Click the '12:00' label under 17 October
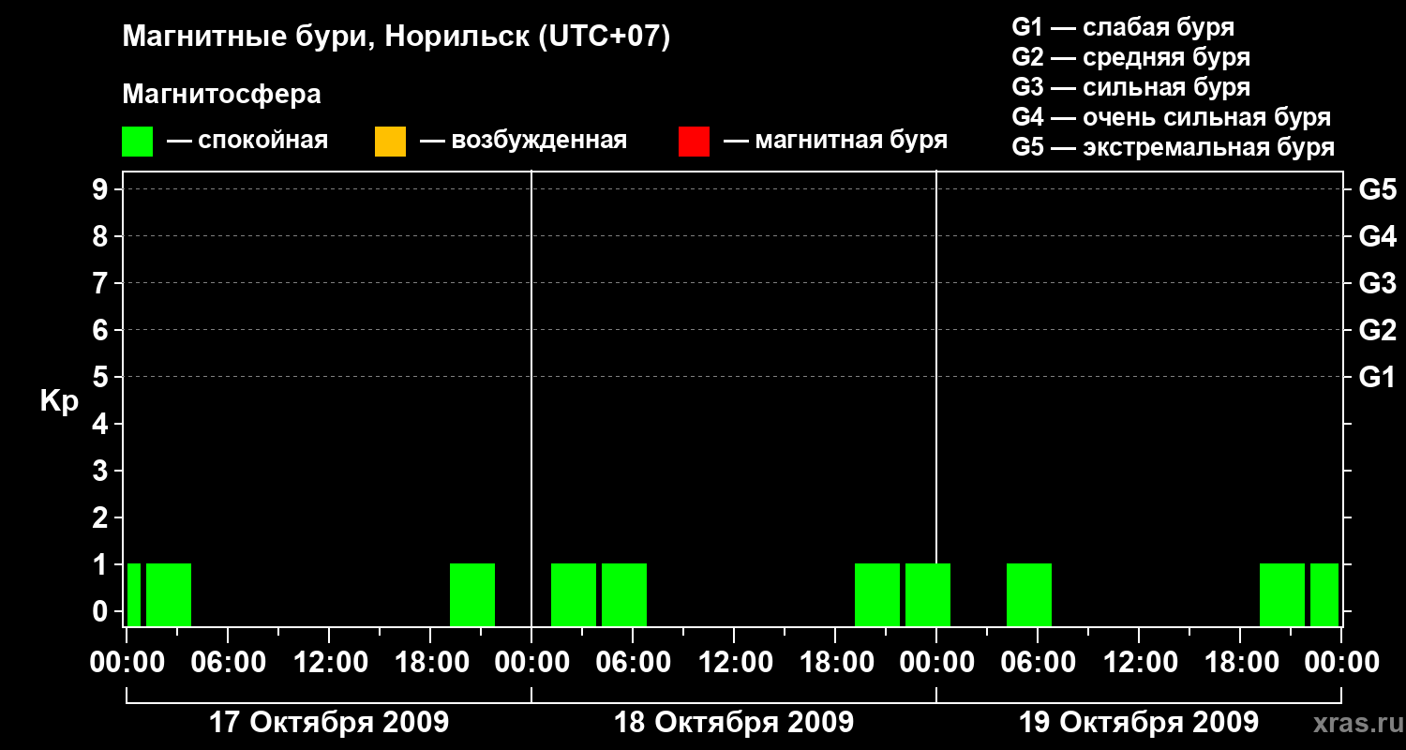 coord(329,663)
